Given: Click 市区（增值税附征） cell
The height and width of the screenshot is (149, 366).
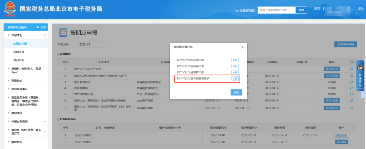Looking at the screenshot, I should click(148, 94).
